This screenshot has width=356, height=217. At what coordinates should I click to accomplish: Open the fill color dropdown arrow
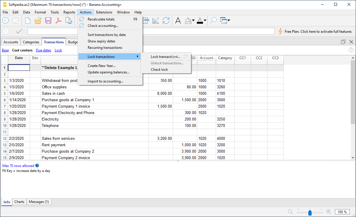click(x=193, y=20)
